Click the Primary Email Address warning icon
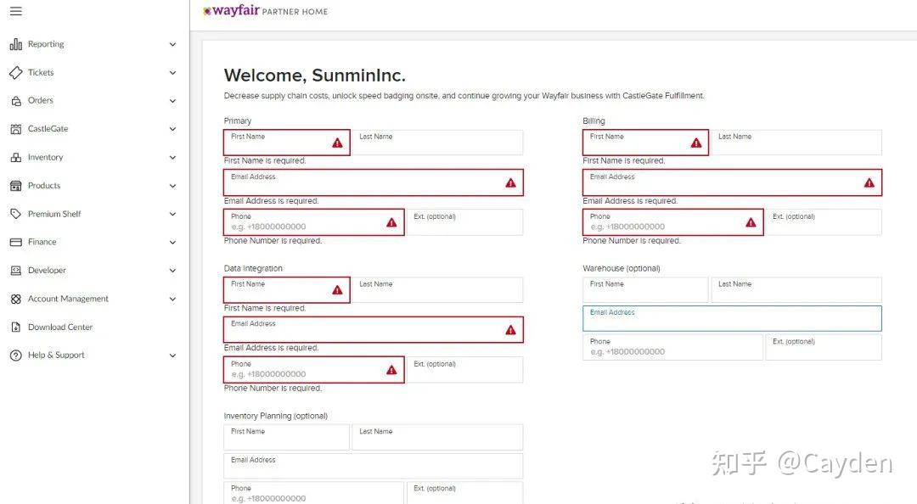The height and width of the screenshot is (504, 917). tap(510, 182)
